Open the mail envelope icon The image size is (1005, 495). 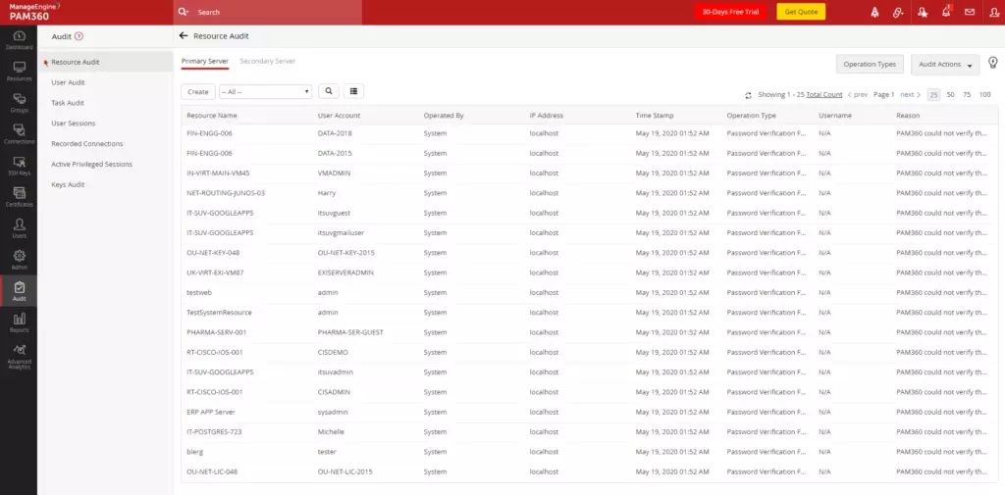970,12
